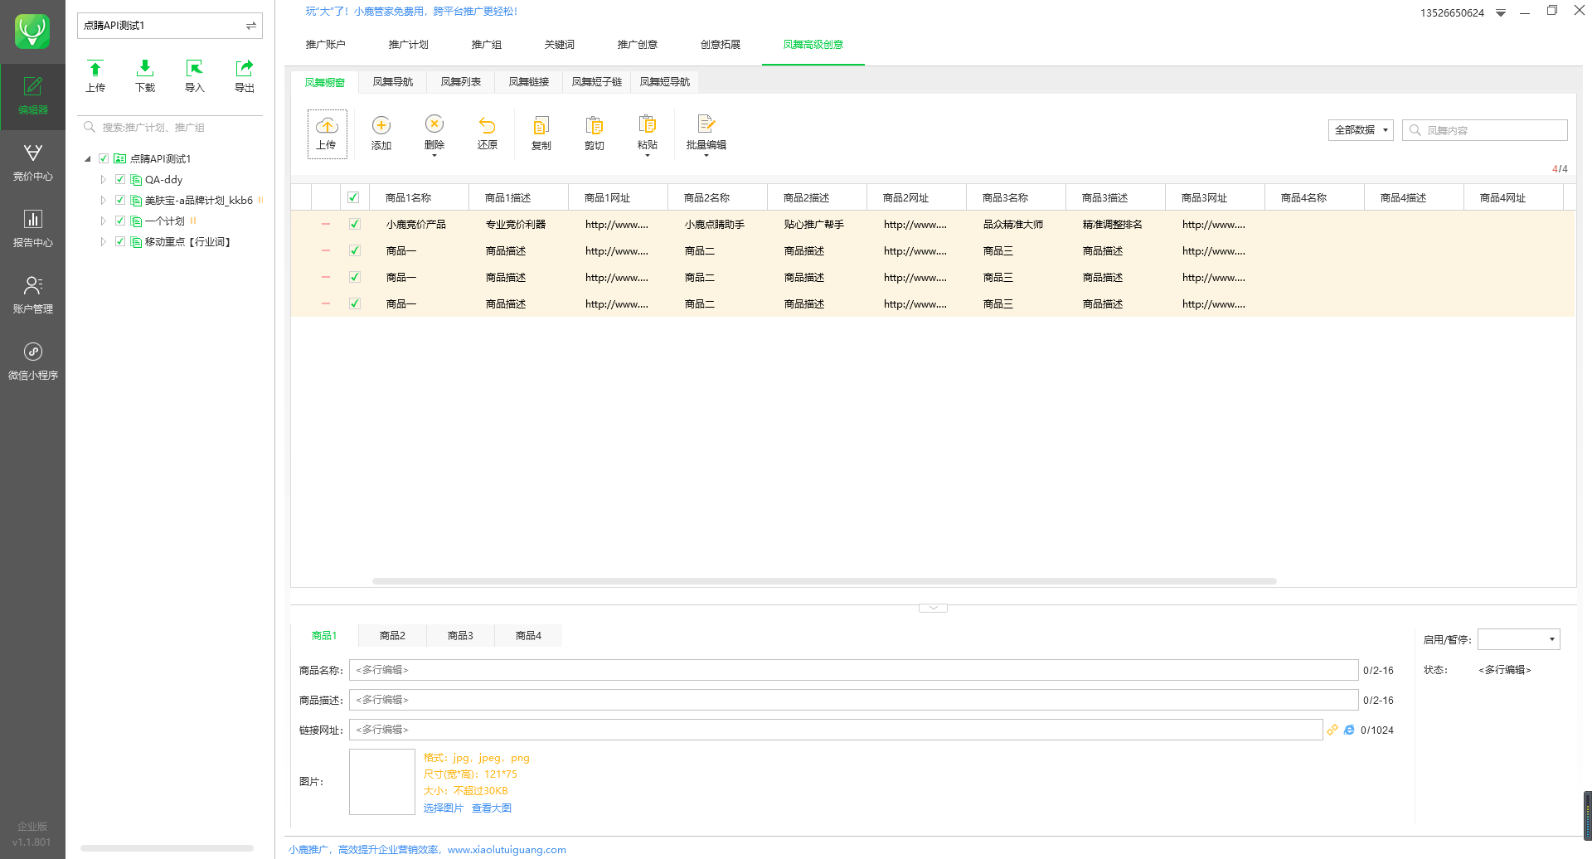This screenshot has height=859, width=1592.
Task: Select the 商品2 detail tab
Action: (x=392, y=636)
